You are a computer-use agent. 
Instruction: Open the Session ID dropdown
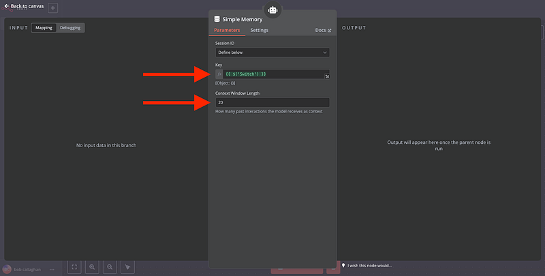[x=272, y=52]
